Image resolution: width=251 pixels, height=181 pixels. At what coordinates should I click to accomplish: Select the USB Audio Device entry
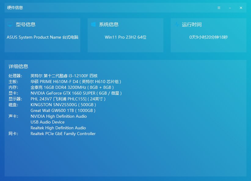47,122
